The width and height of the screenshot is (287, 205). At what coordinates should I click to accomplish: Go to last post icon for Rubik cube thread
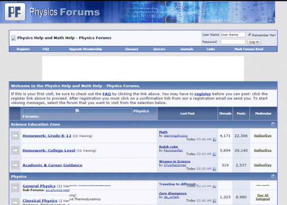(214, 154)
